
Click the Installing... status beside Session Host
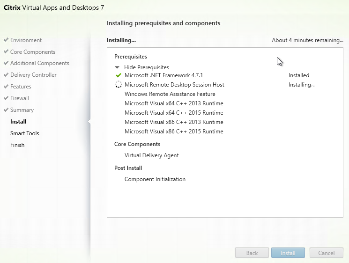pyautogui.click(x=302, y=85)
